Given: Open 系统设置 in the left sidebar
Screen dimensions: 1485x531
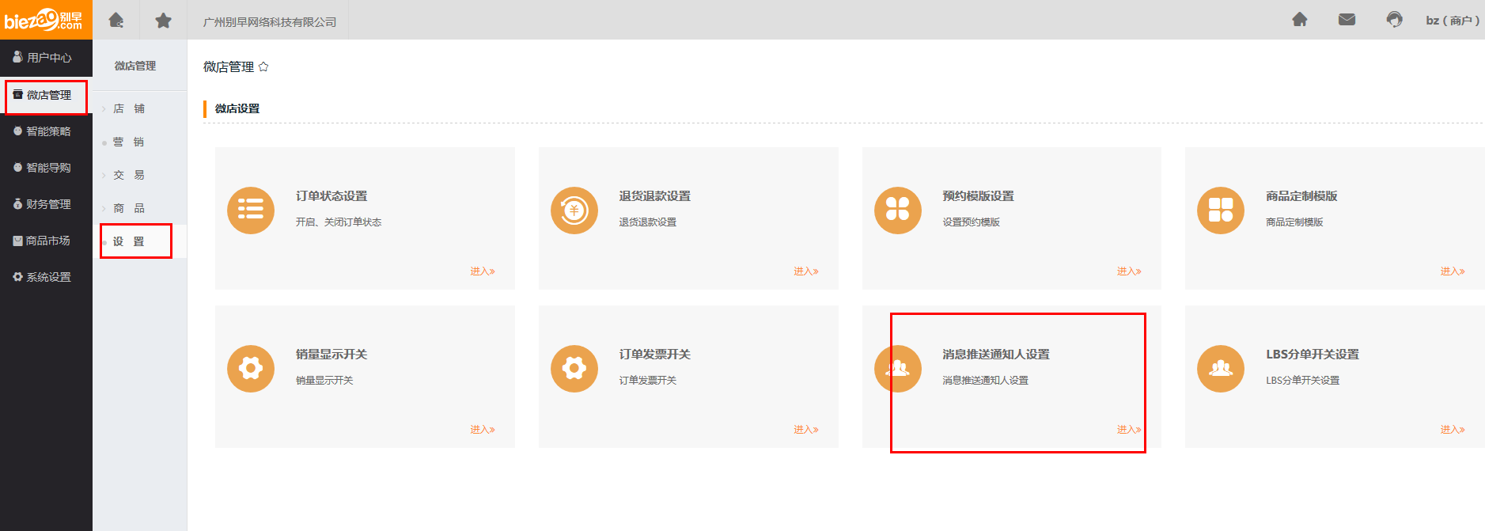Looking at the screenshot, I should pyautogui.click(x=47, y=277).
